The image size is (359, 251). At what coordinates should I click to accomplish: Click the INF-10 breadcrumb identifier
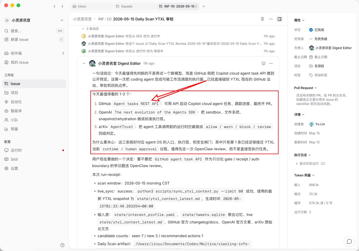click(105, 19)
